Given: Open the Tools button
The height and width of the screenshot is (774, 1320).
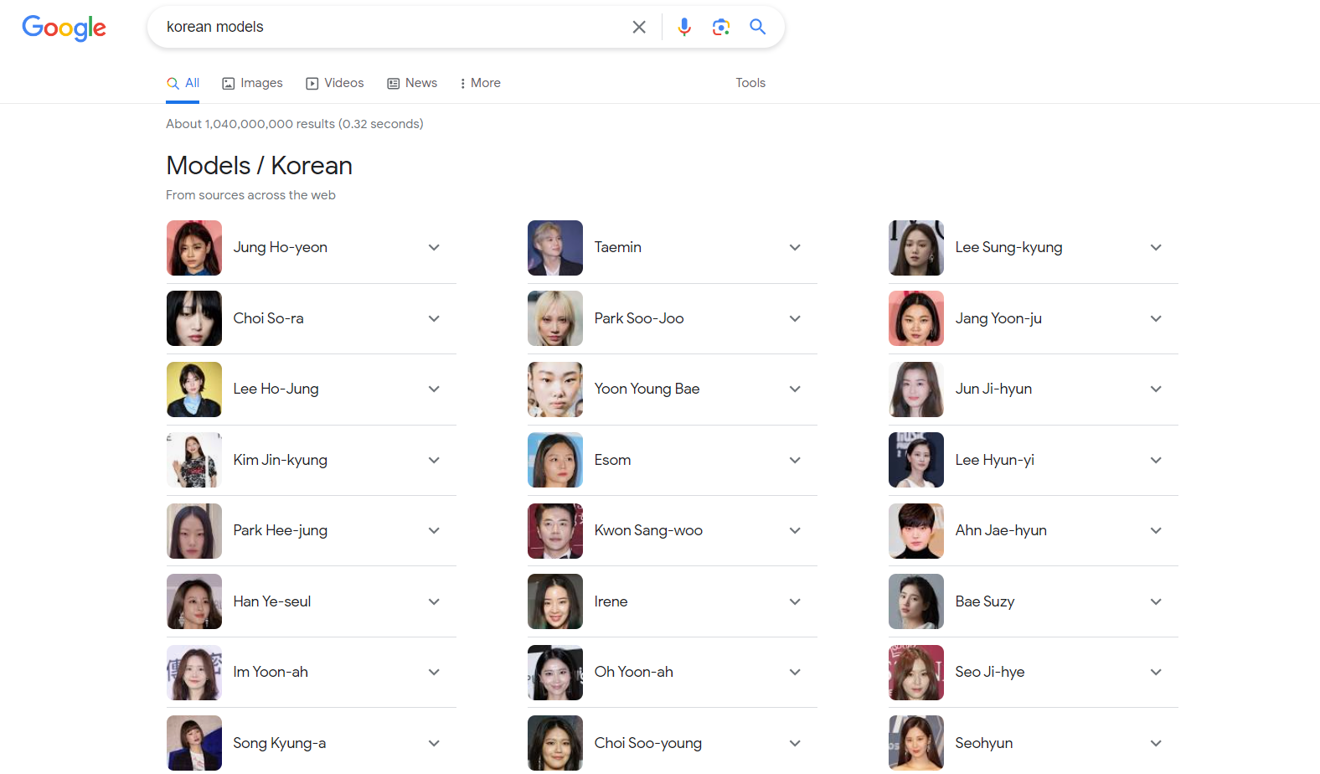Looking at the screenshot, I should tap(750, 83).
